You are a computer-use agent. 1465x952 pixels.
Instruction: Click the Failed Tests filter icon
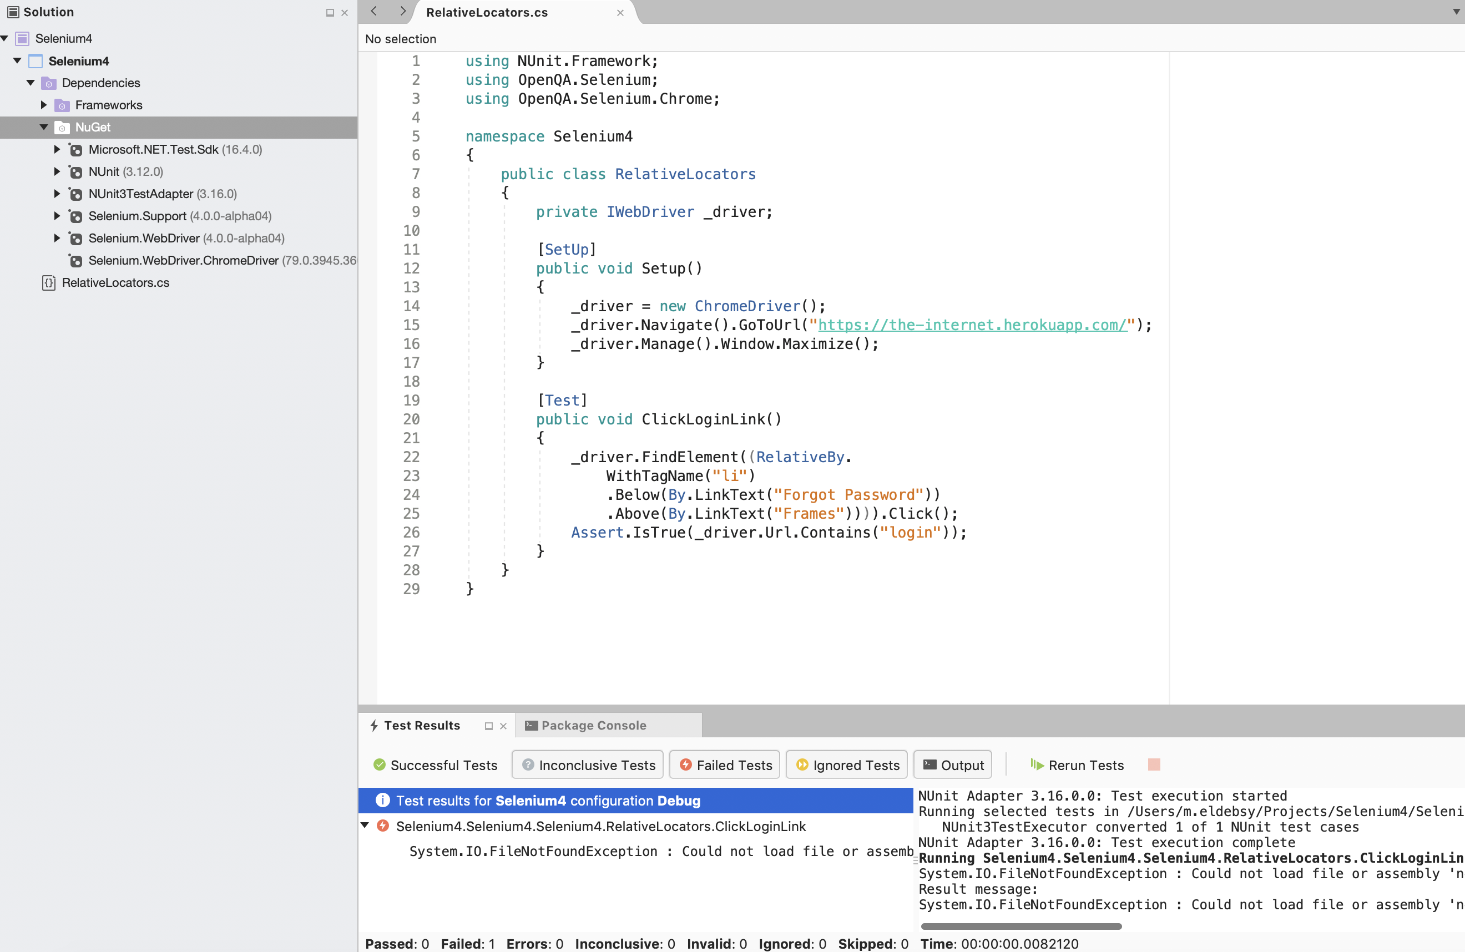[x=687, y=765]
